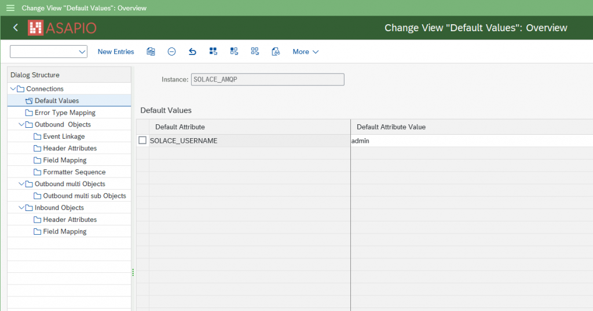Tick the SOLACE_USERNAME row checkbox
593x311 pixels.
click(142, 140)
